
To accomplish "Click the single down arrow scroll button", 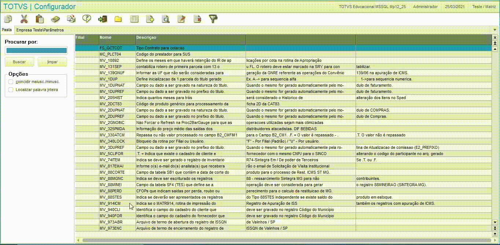I will [x=495, y=222].
